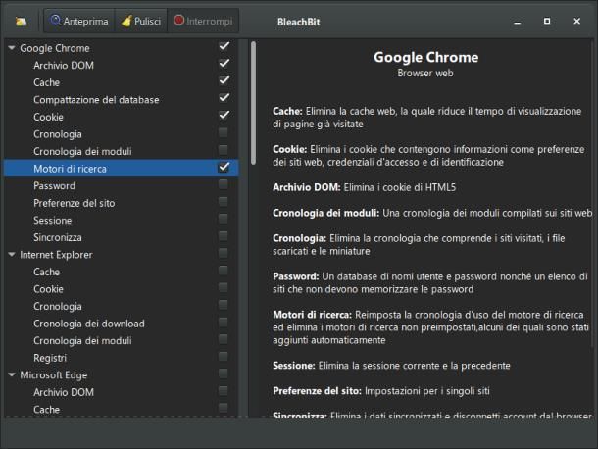Viewport: 598px width, 449px height.
Task: Collapse the Internet Explorer tree group
Action: tap(12, 255)
